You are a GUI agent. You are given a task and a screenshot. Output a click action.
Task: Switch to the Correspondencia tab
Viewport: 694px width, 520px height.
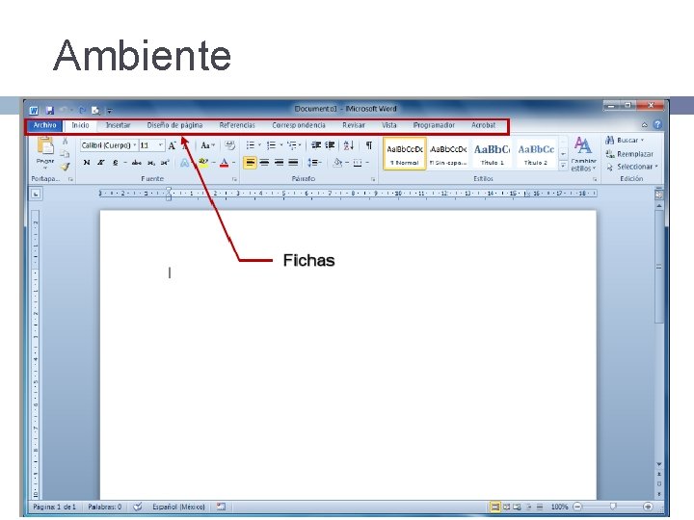click(299, 125)
